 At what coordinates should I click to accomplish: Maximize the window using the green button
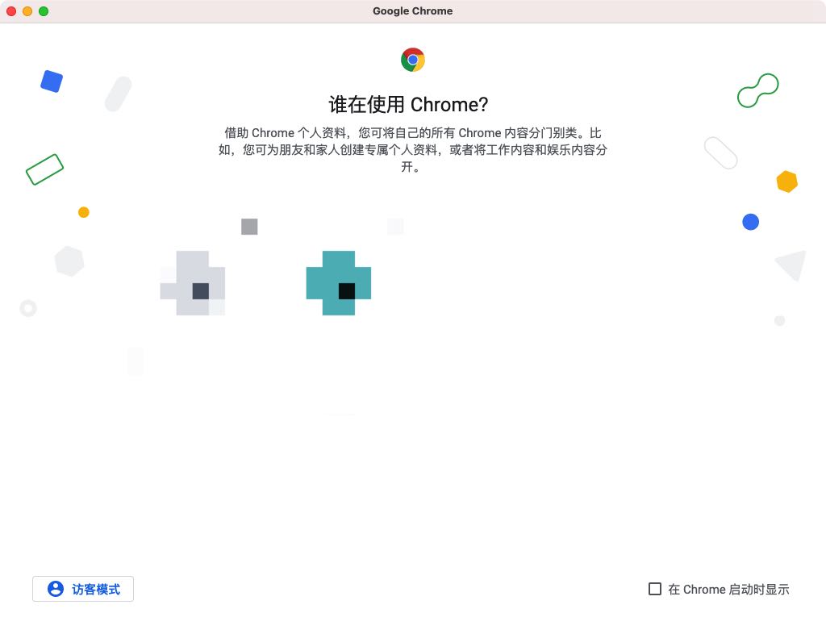[x=44, y=11]
